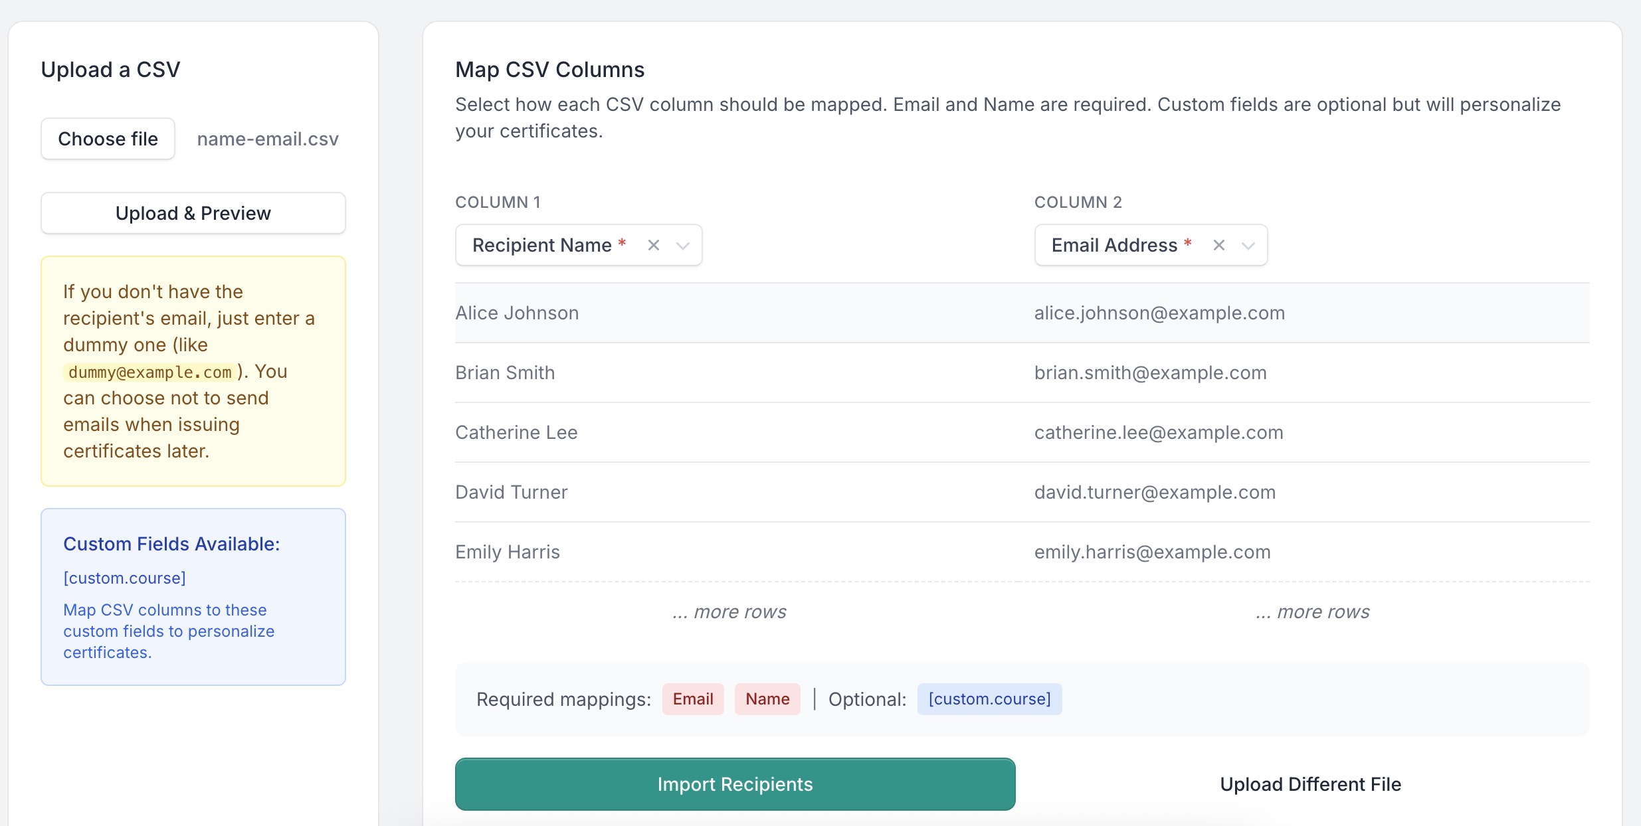Clear the Email Address column mapping

1220,244
